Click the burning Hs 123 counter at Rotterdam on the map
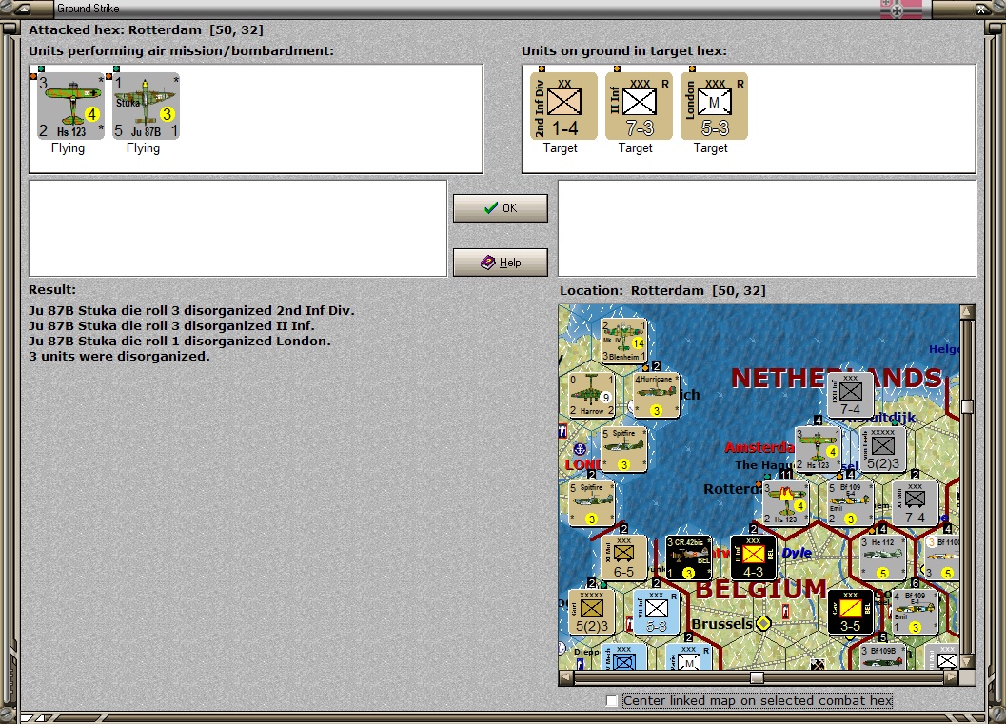The width and height of the screenshot is (1006, 724). tap(785, 504)
